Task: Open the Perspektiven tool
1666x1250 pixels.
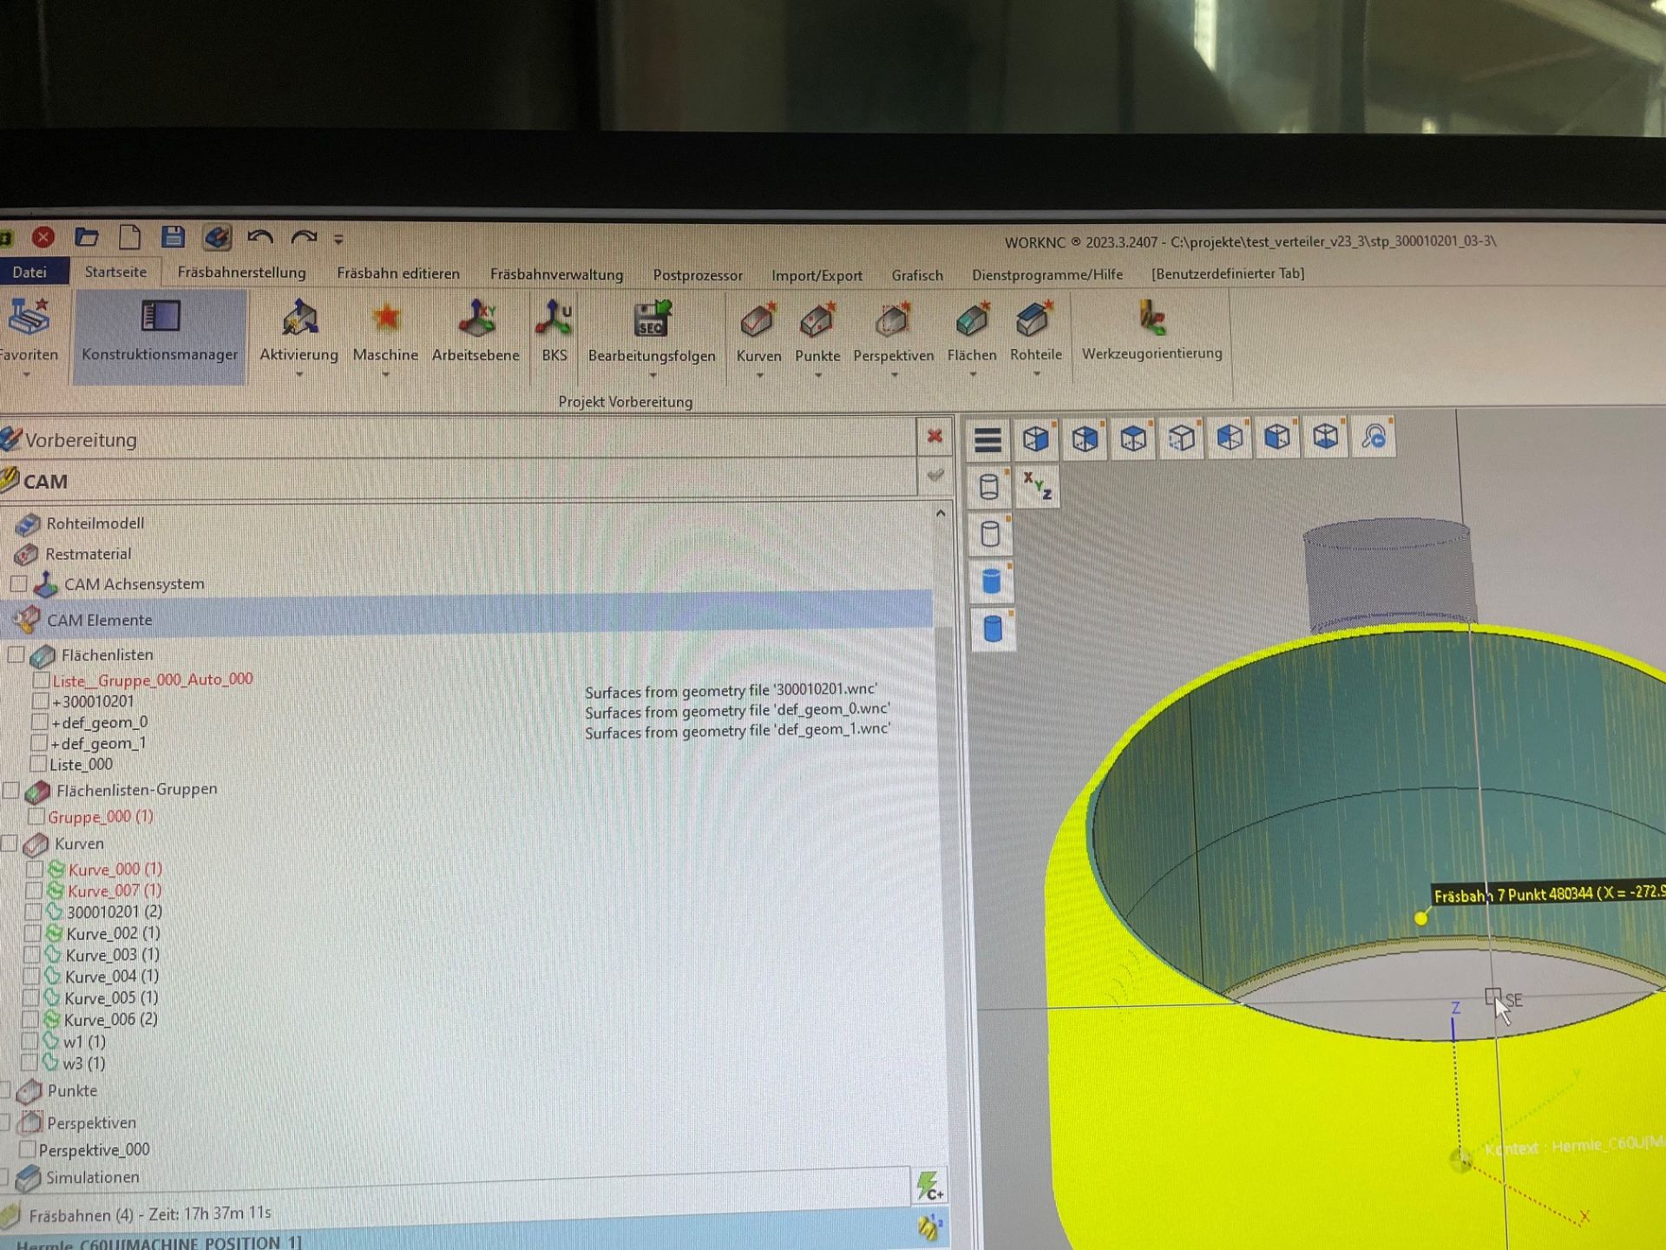Action: click(893, 320)
